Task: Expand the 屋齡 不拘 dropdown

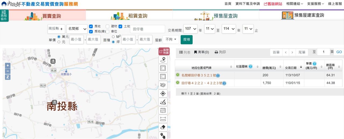Action: (171, 40)
